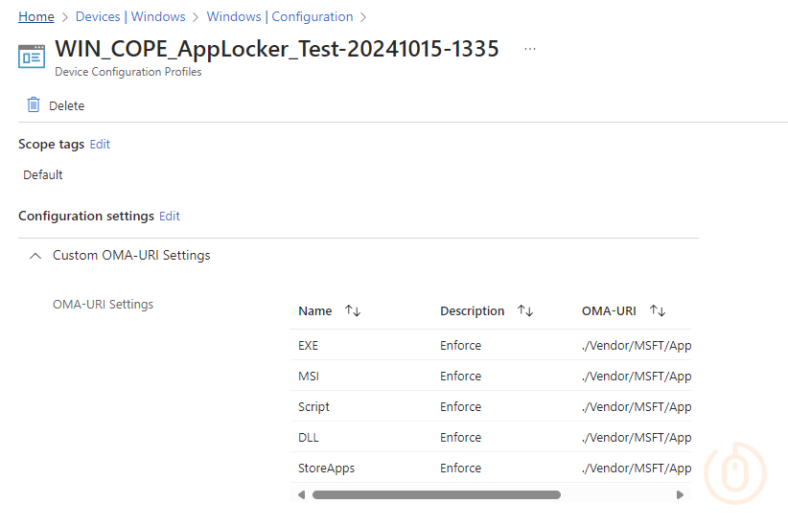Sort by Description column arrows
The image size is (788, 526).
[x=525, y=310]
